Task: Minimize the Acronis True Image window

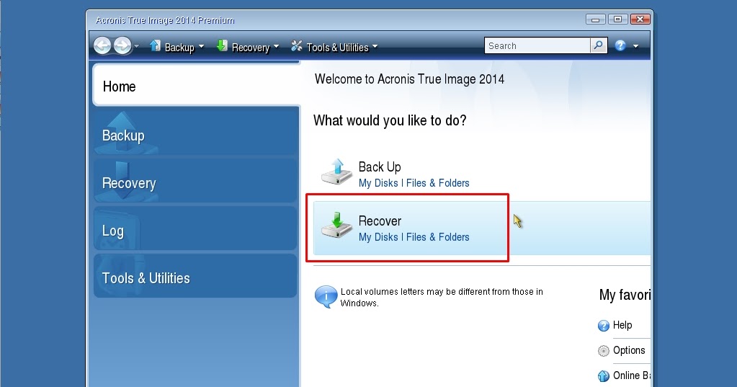Action: pyautogui.click(x=595, y=19)
